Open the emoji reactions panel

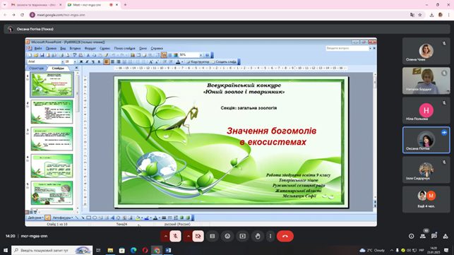click(x=227, y=236)
